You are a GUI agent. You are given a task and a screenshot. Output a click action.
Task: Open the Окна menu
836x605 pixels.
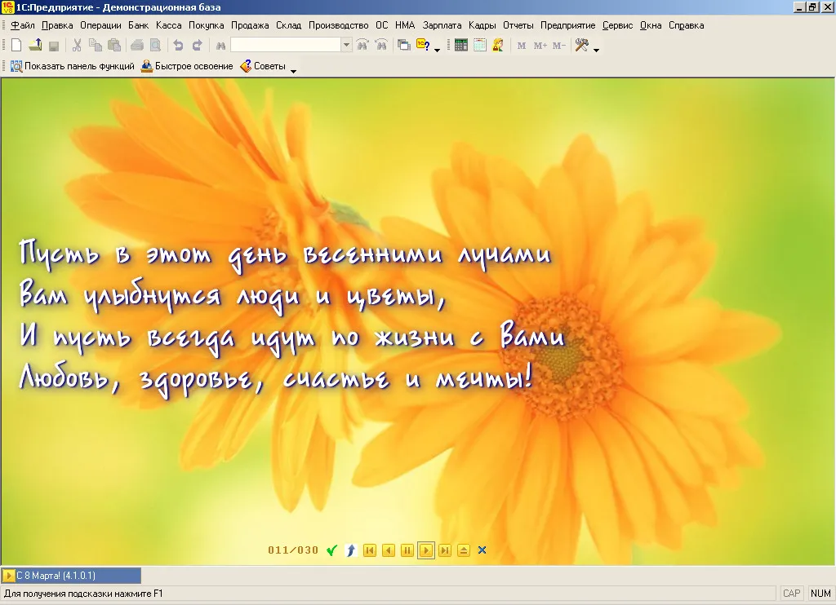coord(651,25)
